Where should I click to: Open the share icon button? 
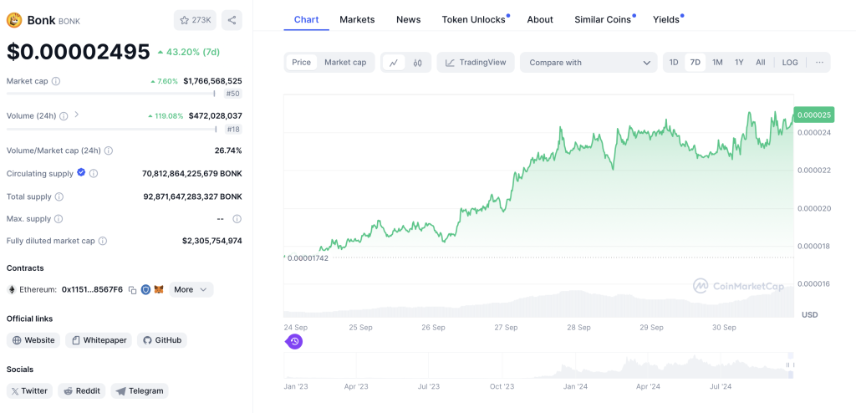point(232,20)
